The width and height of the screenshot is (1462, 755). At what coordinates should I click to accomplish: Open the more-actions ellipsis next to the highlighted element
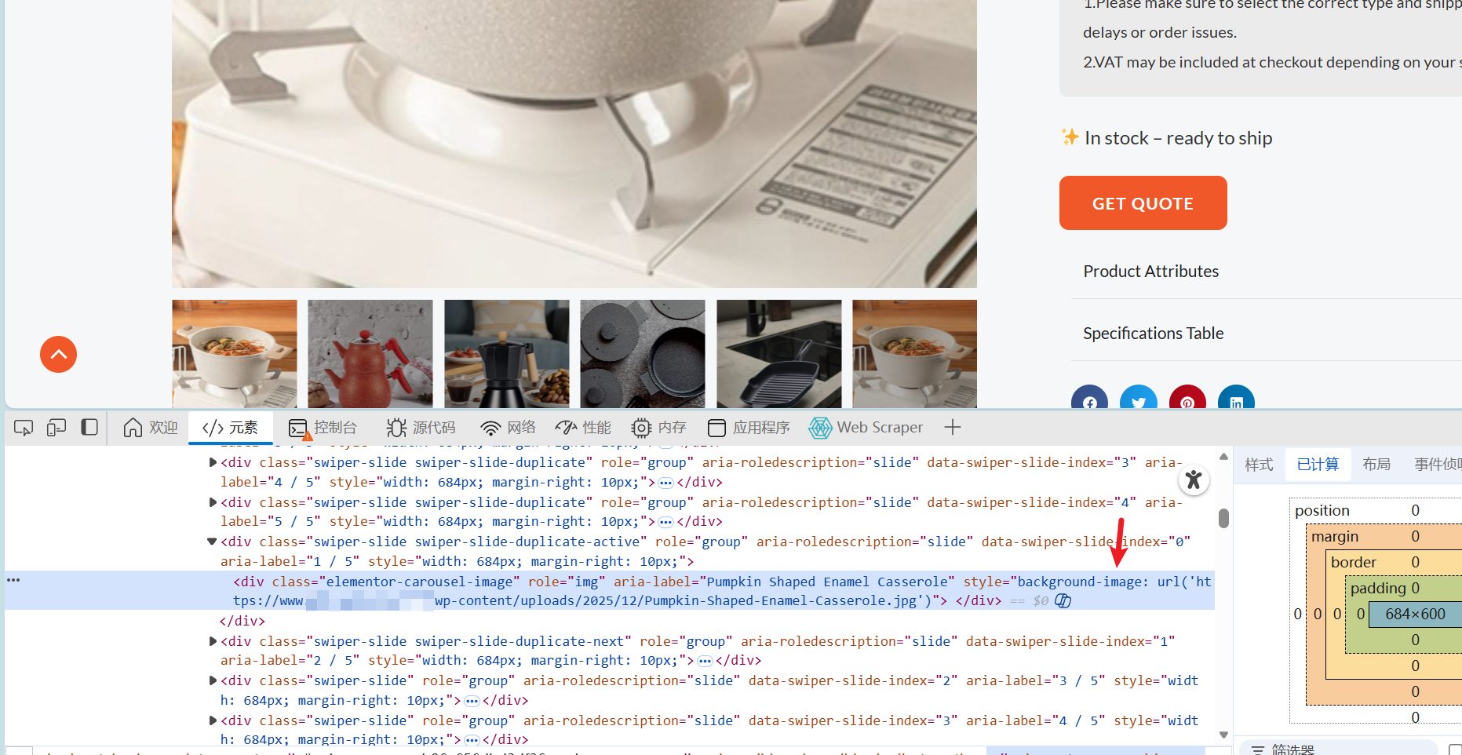pos(14,580)
